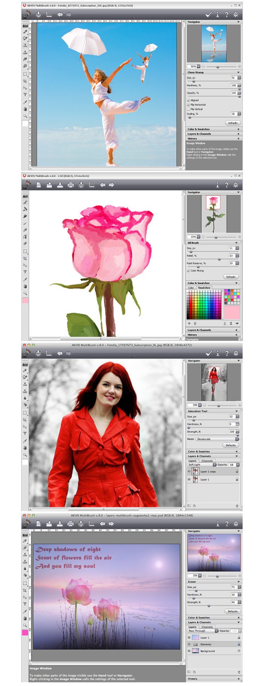Select the Hand tool in the rose window
Viewport: 264px width, 686px height.
point(25,286)
